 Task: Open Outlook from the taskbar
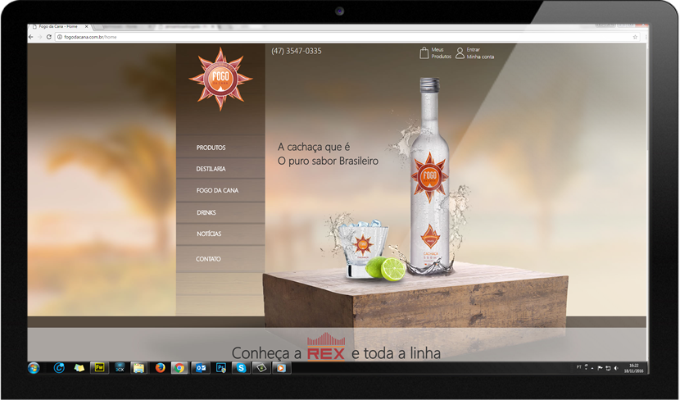point(201,368)
